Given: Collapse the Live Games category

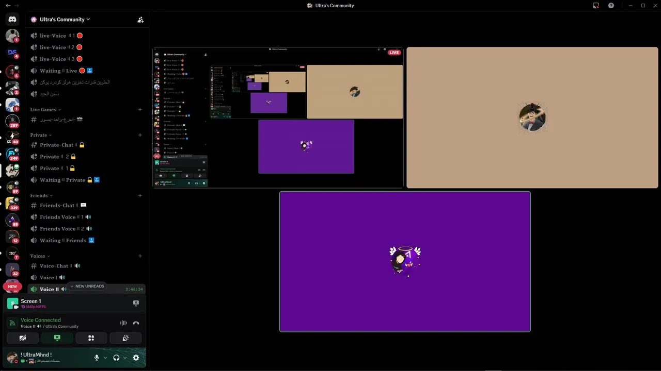Looking at the screenshot, I should tap(45, 110).
